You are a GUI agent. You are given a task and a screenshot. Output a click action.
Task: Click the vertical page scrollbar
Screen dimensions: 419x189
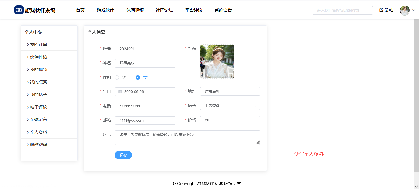pos(416,92)
